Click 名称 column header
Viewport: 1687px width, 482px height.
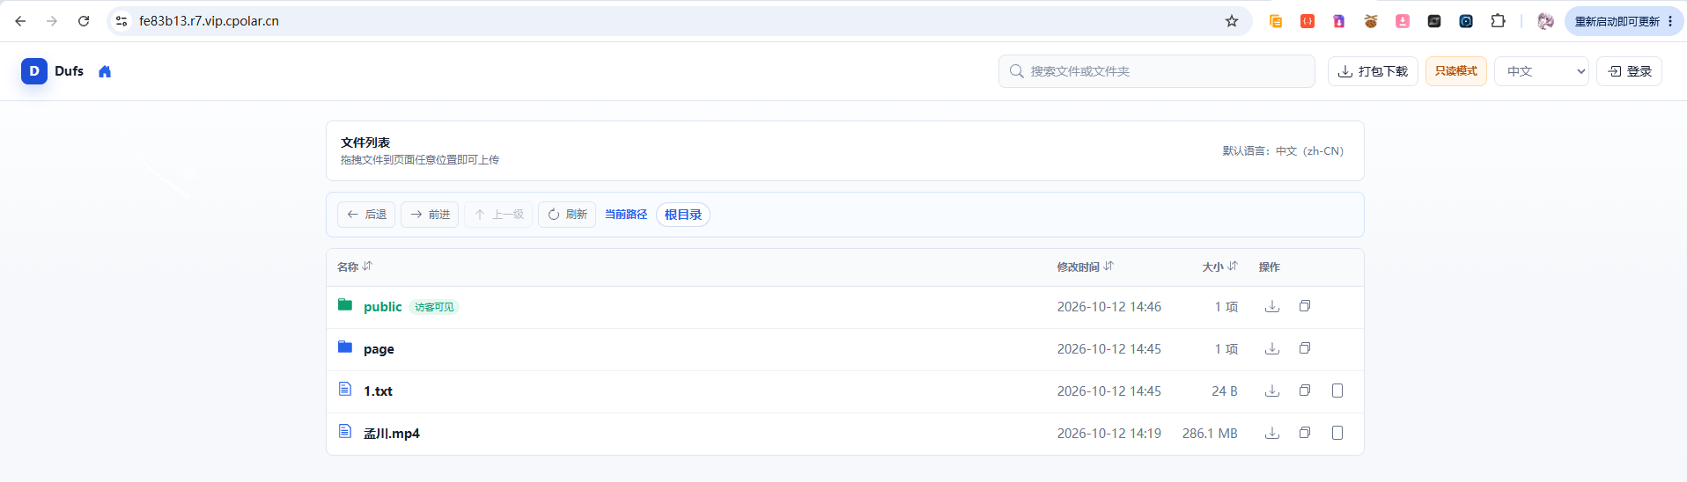(x=348, y=267)
